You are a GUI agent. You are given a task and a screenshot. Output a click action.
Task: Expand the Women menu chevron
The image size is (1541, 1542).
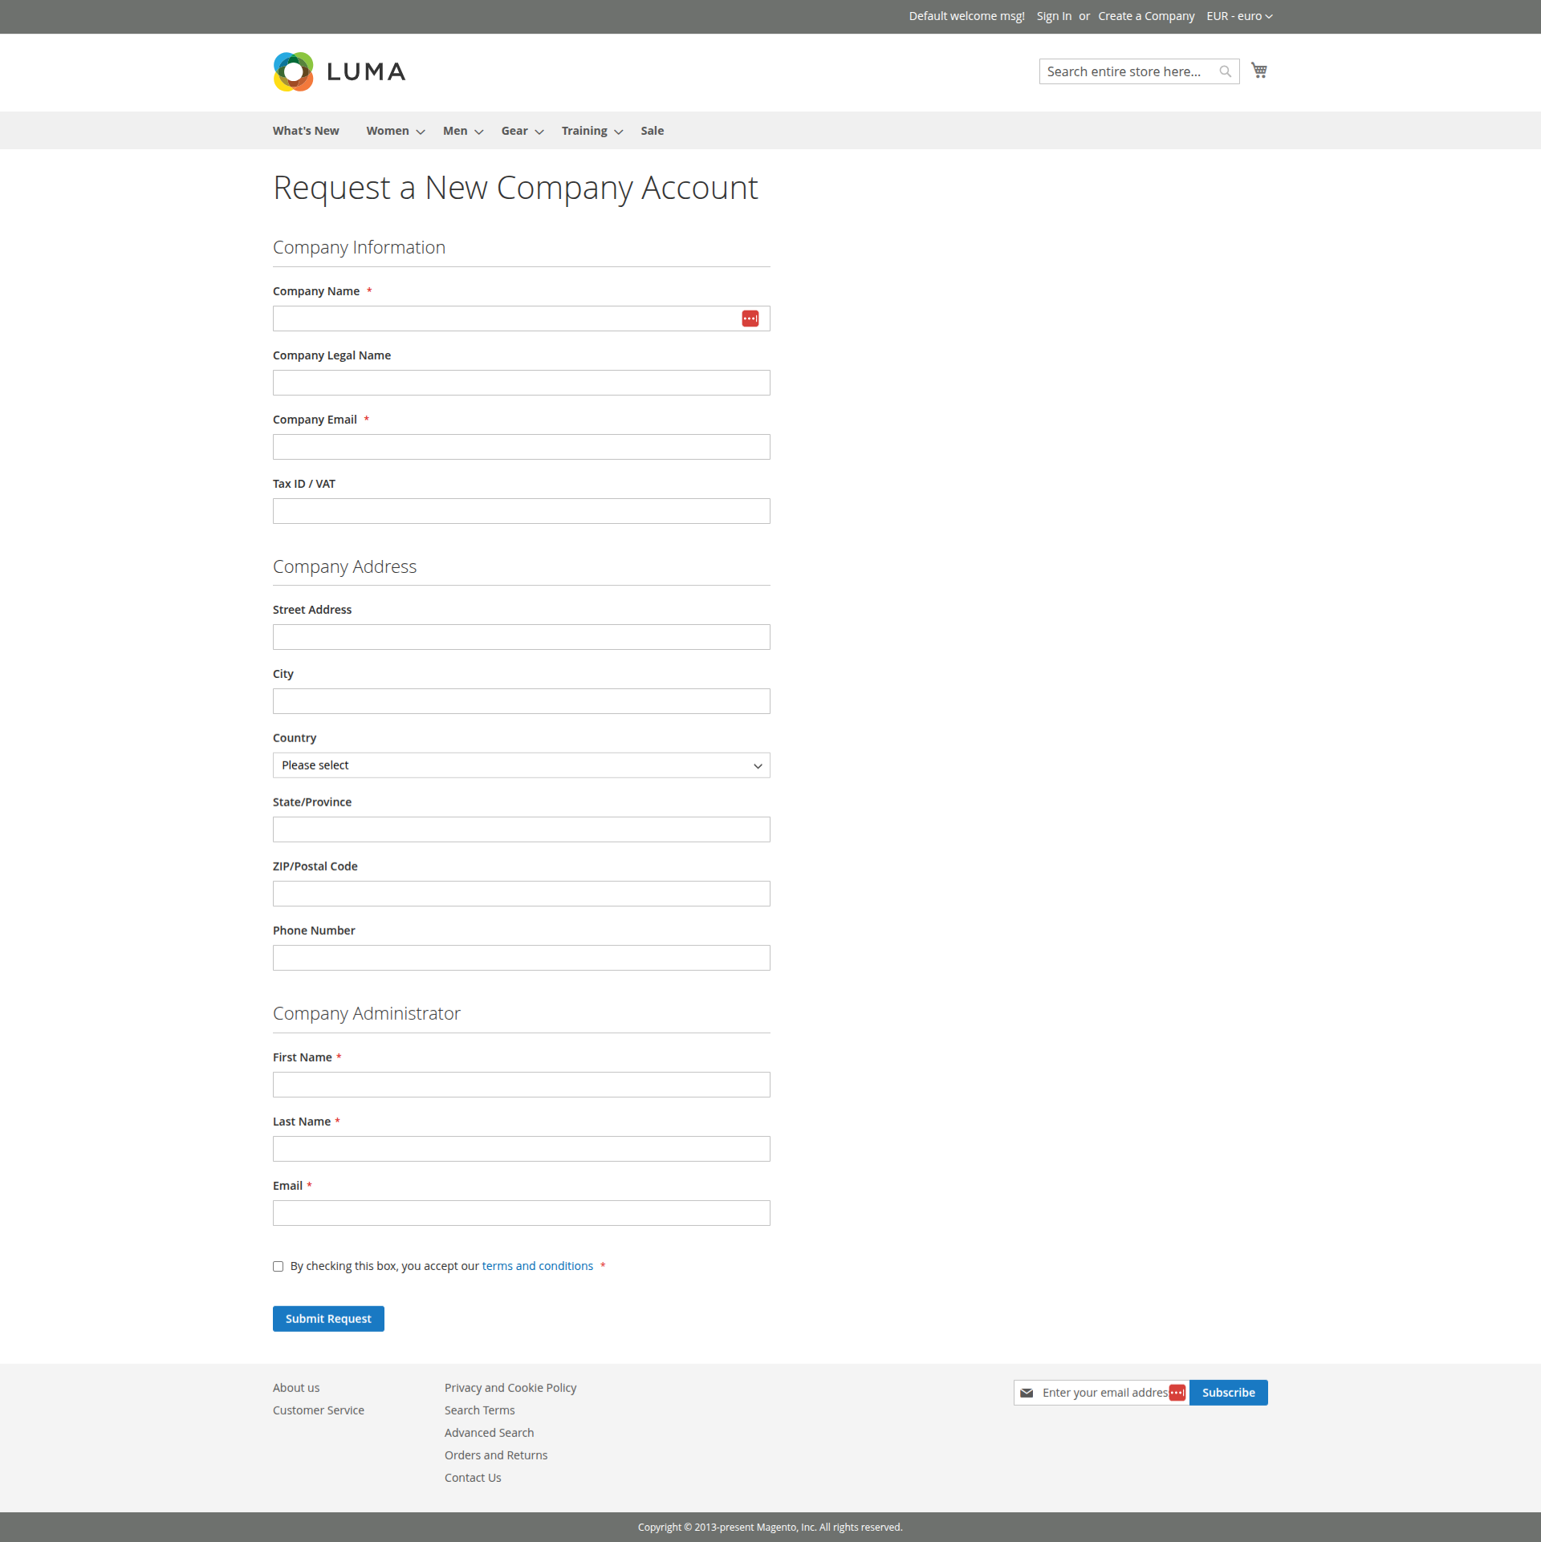tap(420, 132)
